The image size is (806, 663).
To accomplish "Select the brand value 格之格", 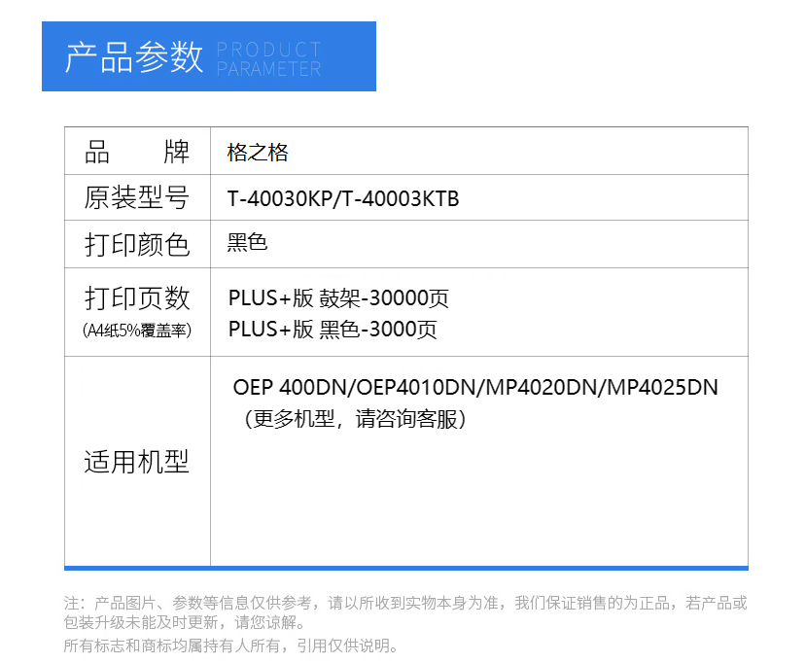I will [x=258, y=153].
